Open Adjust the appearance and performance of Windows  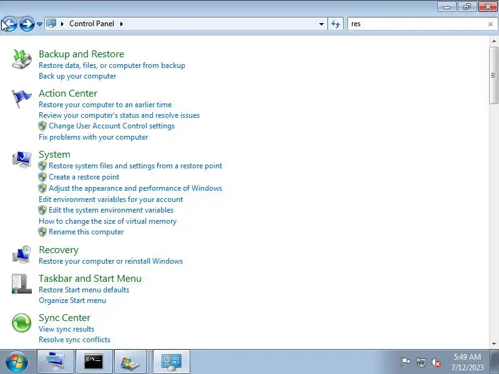click(135, 188)
